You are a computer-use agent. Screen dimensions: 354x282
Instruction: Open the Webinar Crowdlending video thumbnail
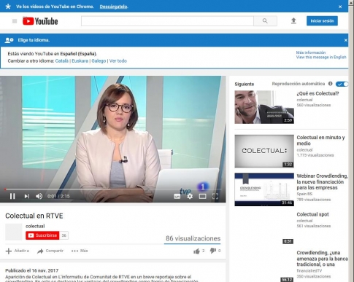tap(264, 189)
